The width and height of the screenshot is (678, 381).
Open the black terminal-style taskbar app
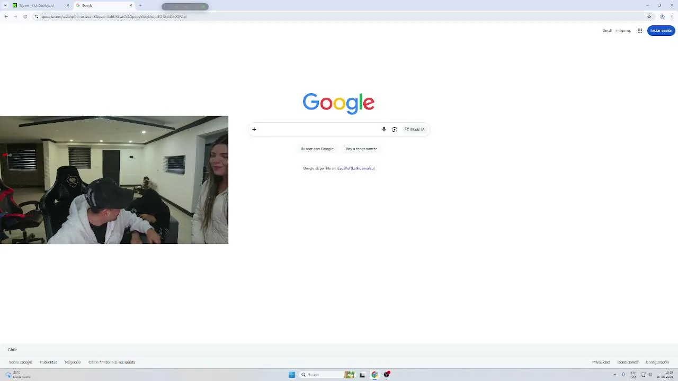click(362, 375)
